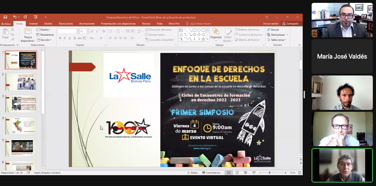Start slideshow from beginning in quick access toolbar

(x=35, y=17)
